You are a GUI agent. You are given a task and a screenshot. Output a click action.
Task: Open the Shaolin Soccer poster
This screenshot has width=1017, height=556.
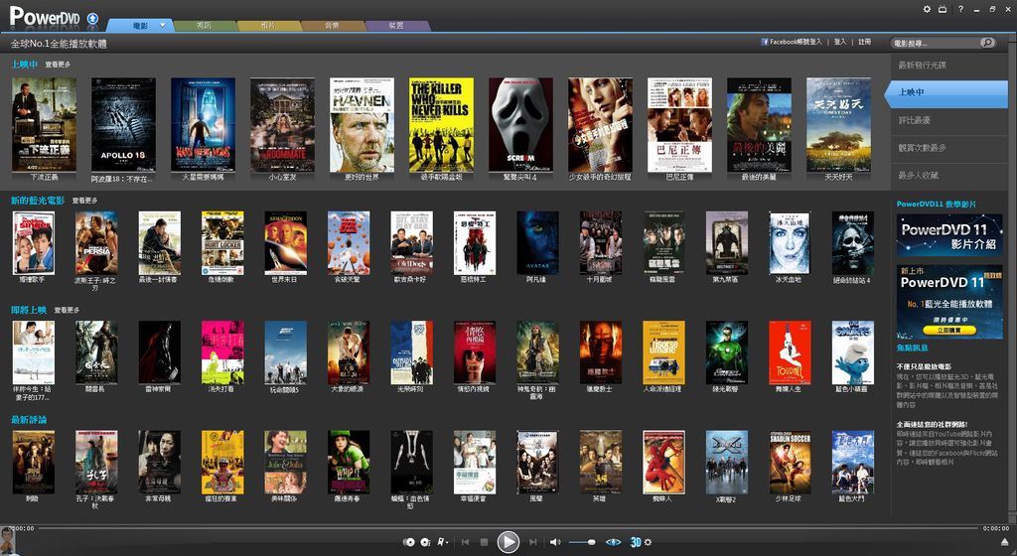click(x=790, y=463)
